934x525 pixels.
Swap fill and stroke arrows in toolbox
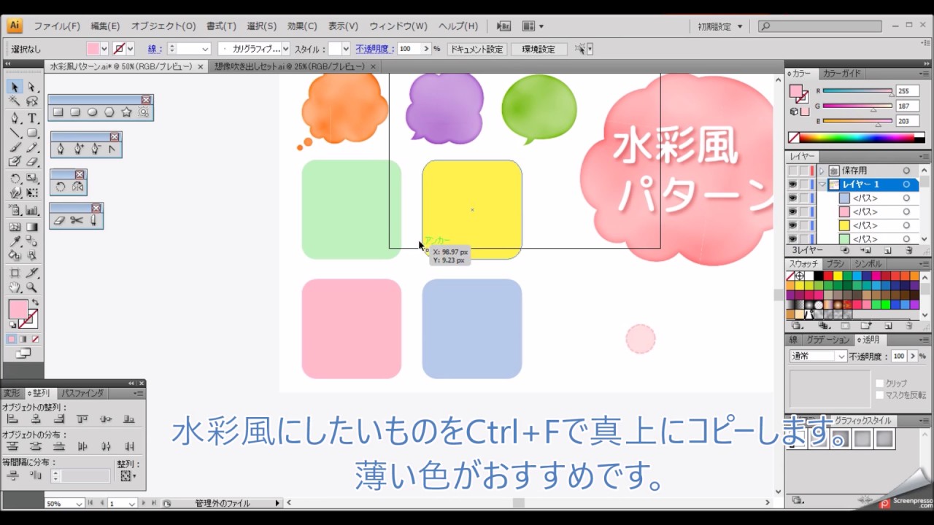[x=34, y=302]
